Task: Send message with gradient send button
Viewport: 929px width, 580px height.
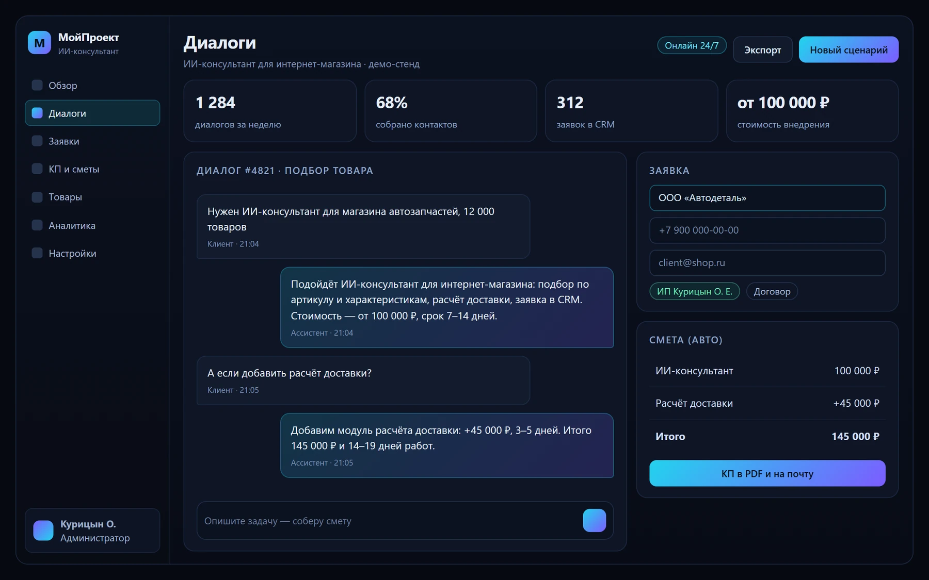Action: click(595, 521)
